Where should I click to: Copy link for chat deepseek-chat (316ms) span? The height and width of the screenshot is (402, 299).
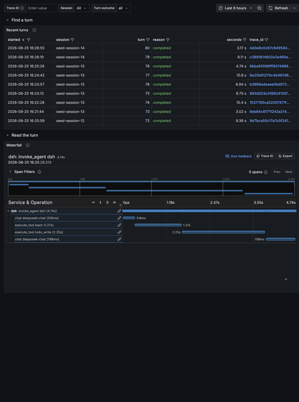point(119,218)
